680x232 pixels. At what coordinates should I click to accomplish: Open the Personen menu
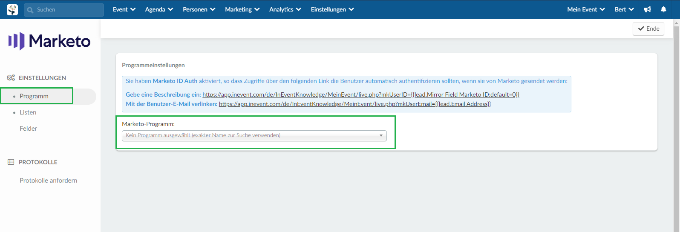click(199, 9)
